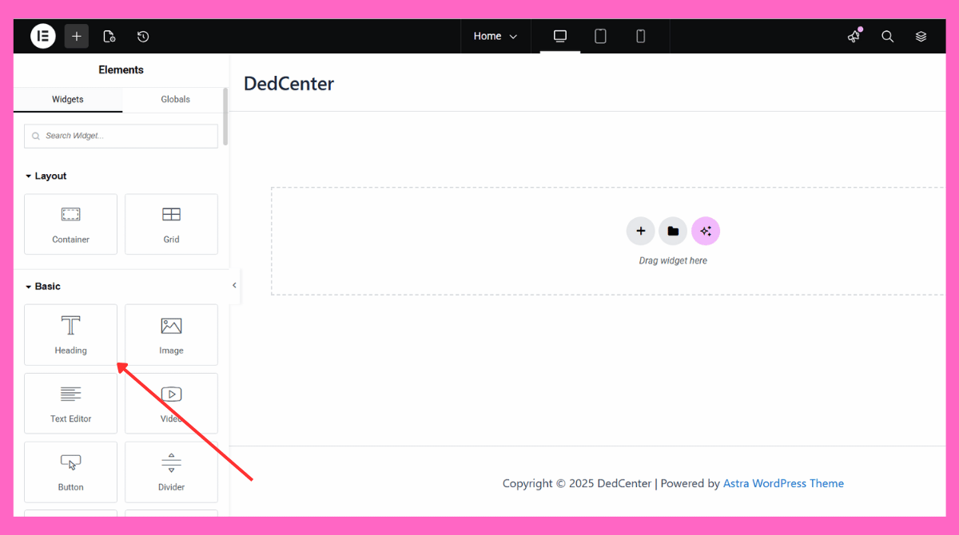
Task: Open the What's New megaphone icon
Action: point(854,36)
